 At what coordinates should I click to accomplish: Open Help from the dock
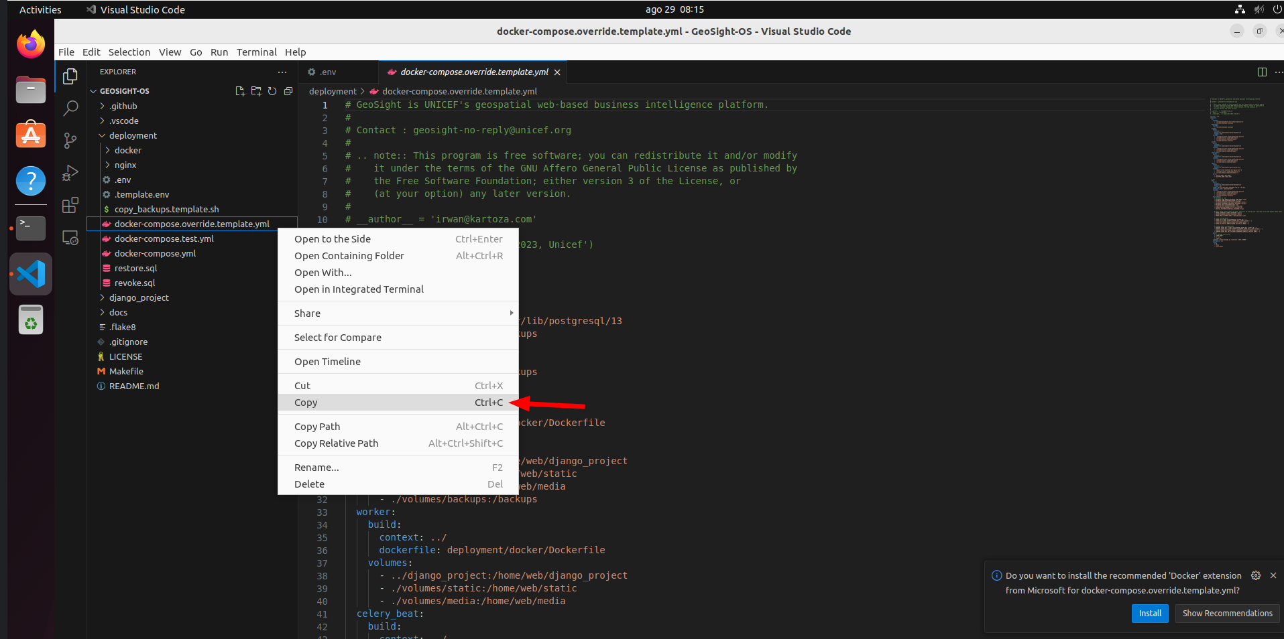[x=31, y=181]
